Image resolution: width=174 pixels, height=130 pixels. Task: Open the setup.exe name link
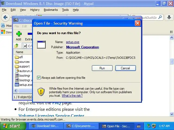[x=73, y=42]
